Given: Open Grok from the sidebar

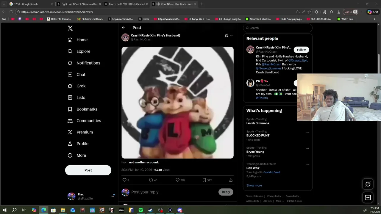Looking at the screenshot, I should pyautogui.click(x=76, y=86).
